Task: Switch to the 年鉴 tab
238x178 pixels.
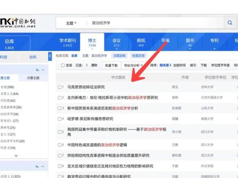Action: pos(165,41)
